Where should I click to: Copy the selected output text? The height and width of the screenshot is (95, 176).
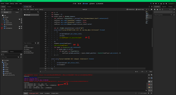coord(152,75)
